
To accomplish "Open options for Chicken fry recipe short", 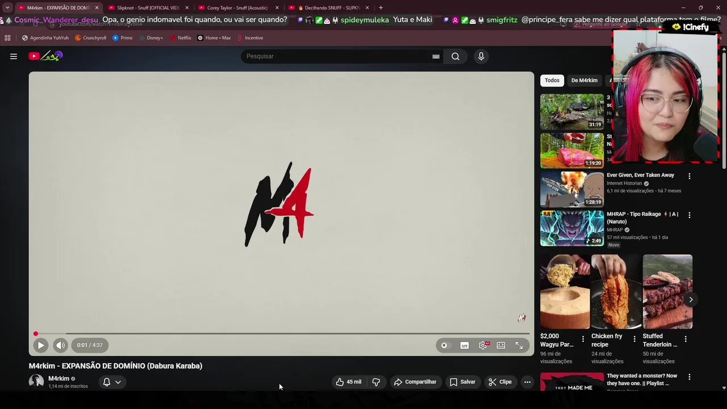I will 634,339.
